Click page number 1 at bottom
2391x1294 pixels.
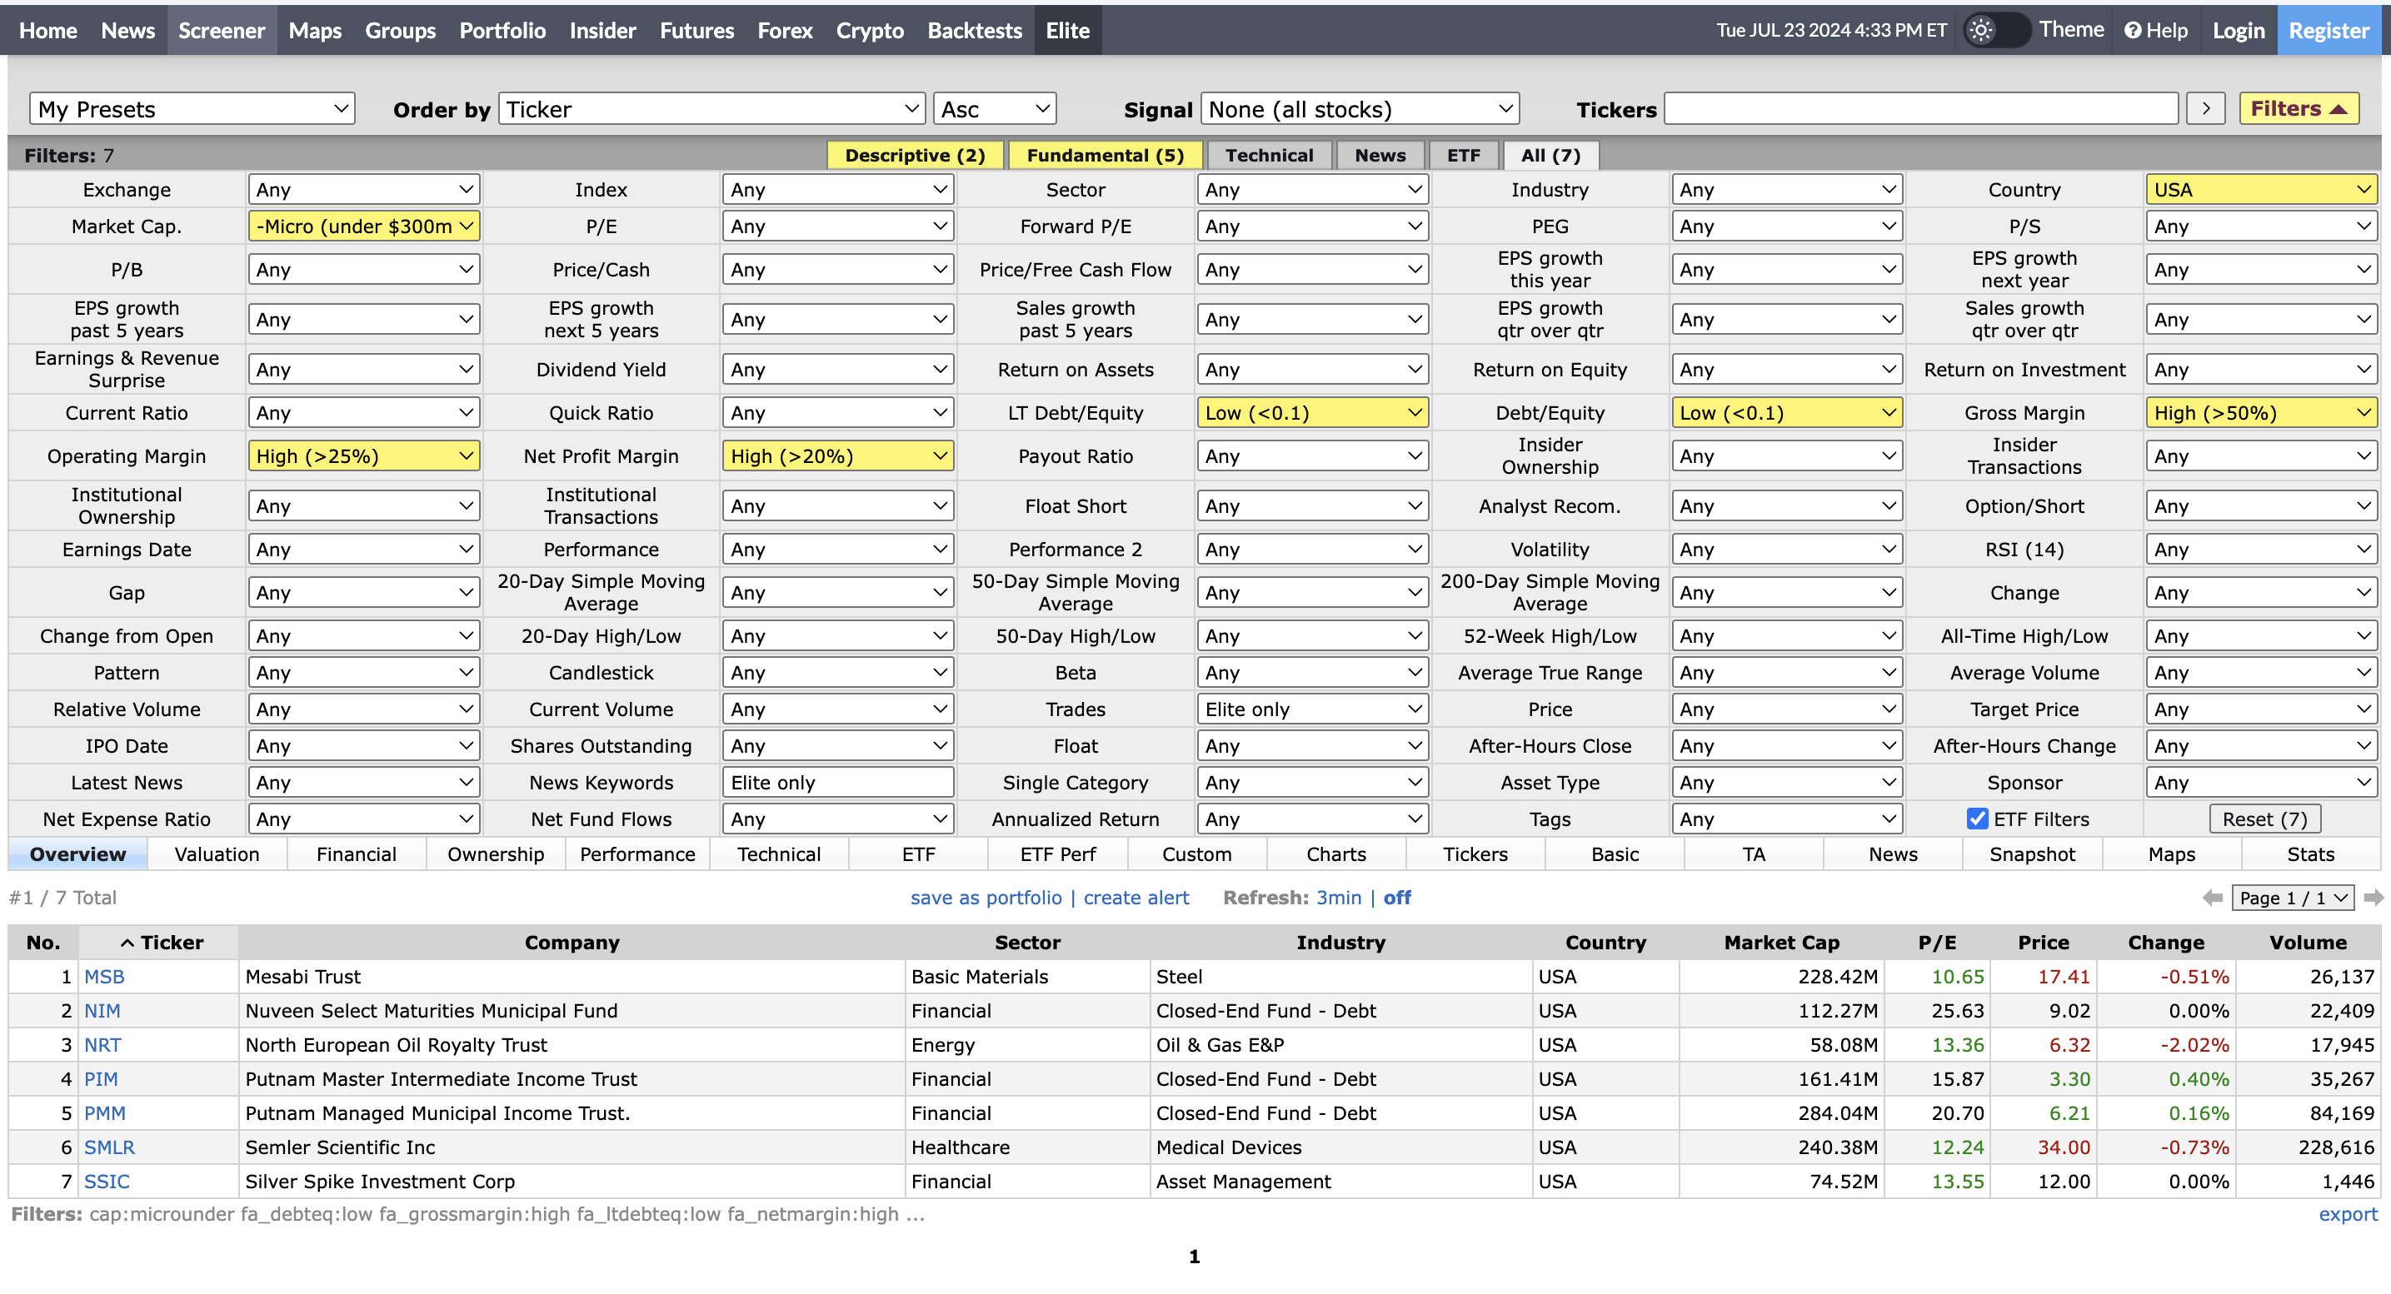click(x=1195, y=1256)
